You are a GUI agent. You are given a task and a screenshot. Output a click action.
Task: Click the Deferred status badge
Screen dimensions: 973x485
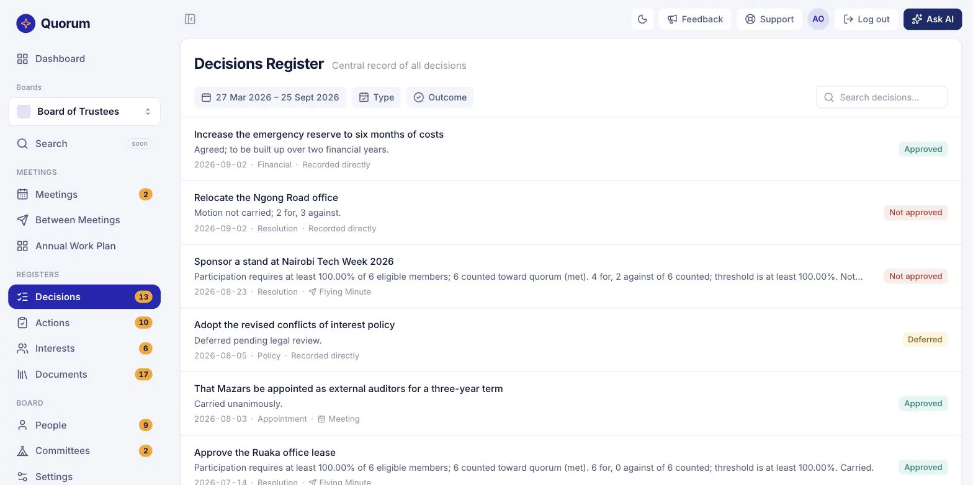pyautogui.click(x=925, y=340)
